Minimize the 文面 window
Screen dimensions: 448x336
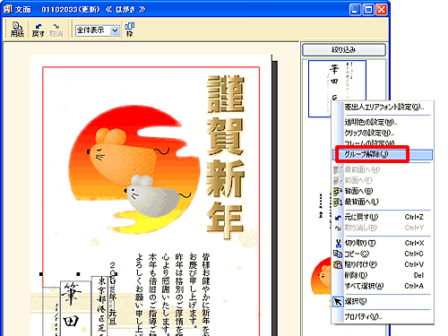click(x=355, y=10)
